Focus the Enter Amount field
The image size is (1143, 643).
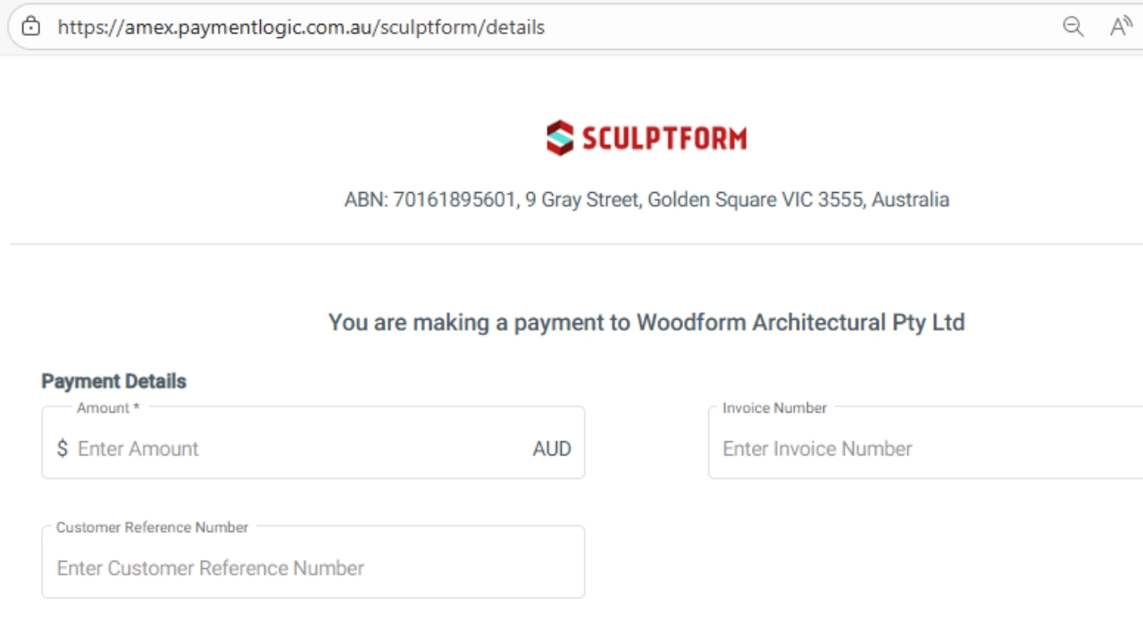point(313,443)
